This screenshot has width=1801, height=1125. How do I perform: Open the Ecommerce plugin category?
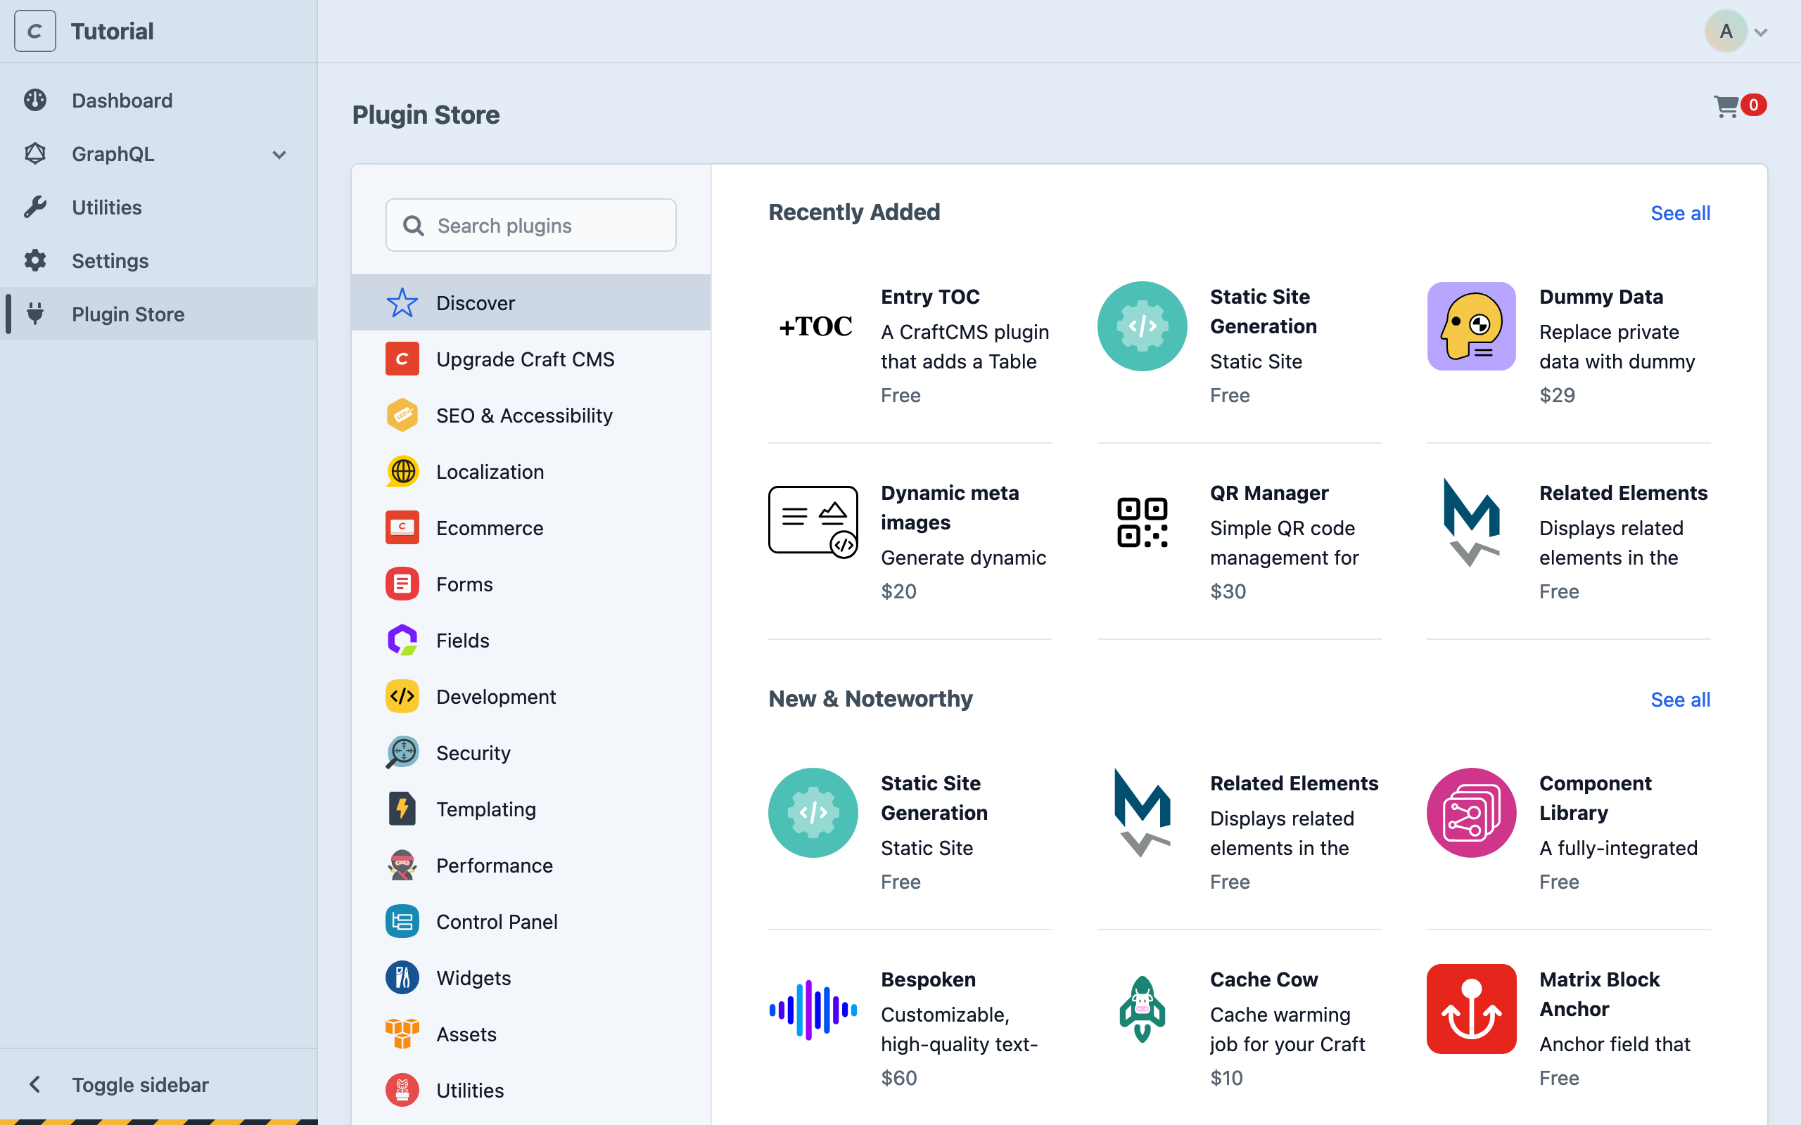489,527
